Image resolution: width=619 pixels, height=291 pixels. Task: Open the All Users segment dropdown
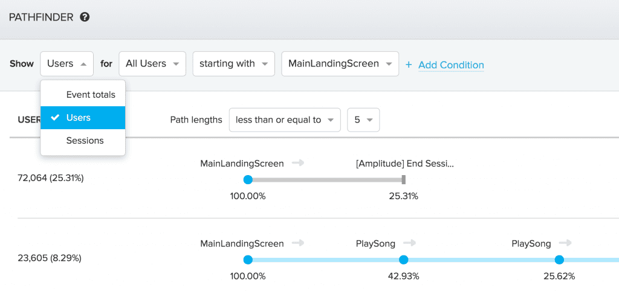point(152,63)
